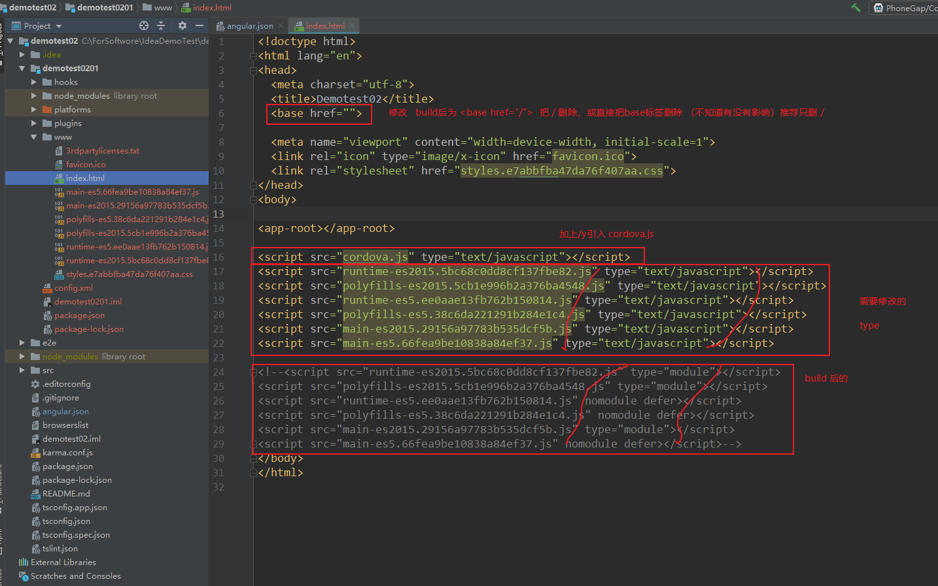Click the collapse all icon in Project panel
Viewport: 938px width, 586px height.
[161, 25]
